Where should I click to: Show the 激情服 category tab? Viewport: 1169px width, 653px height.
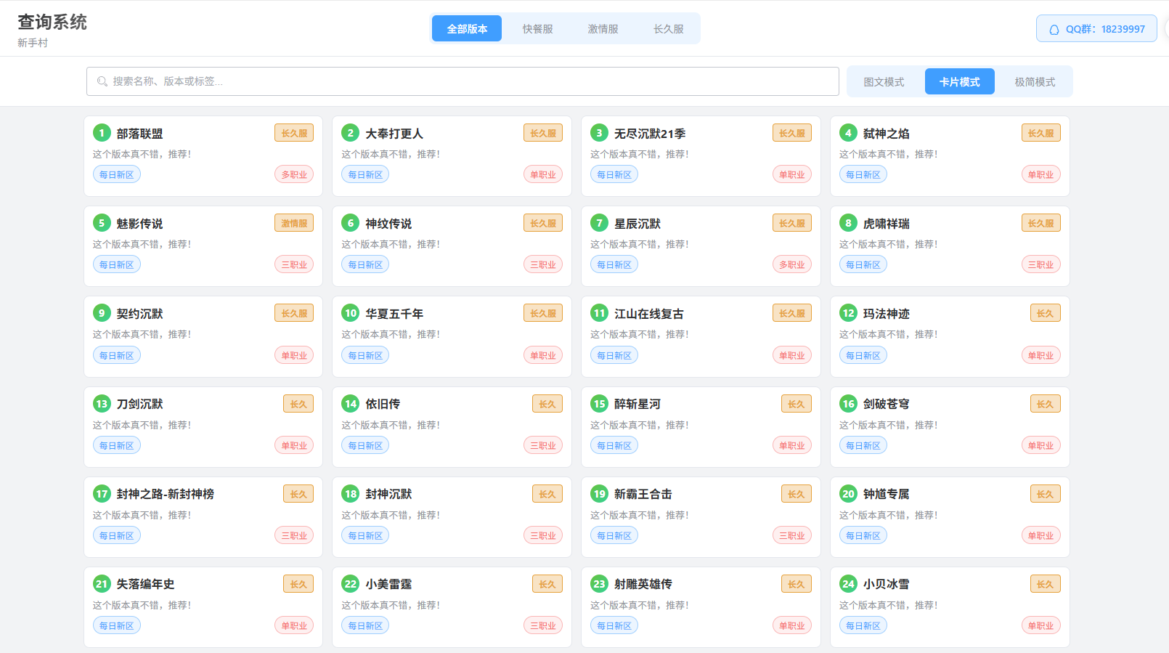point(603,29)
